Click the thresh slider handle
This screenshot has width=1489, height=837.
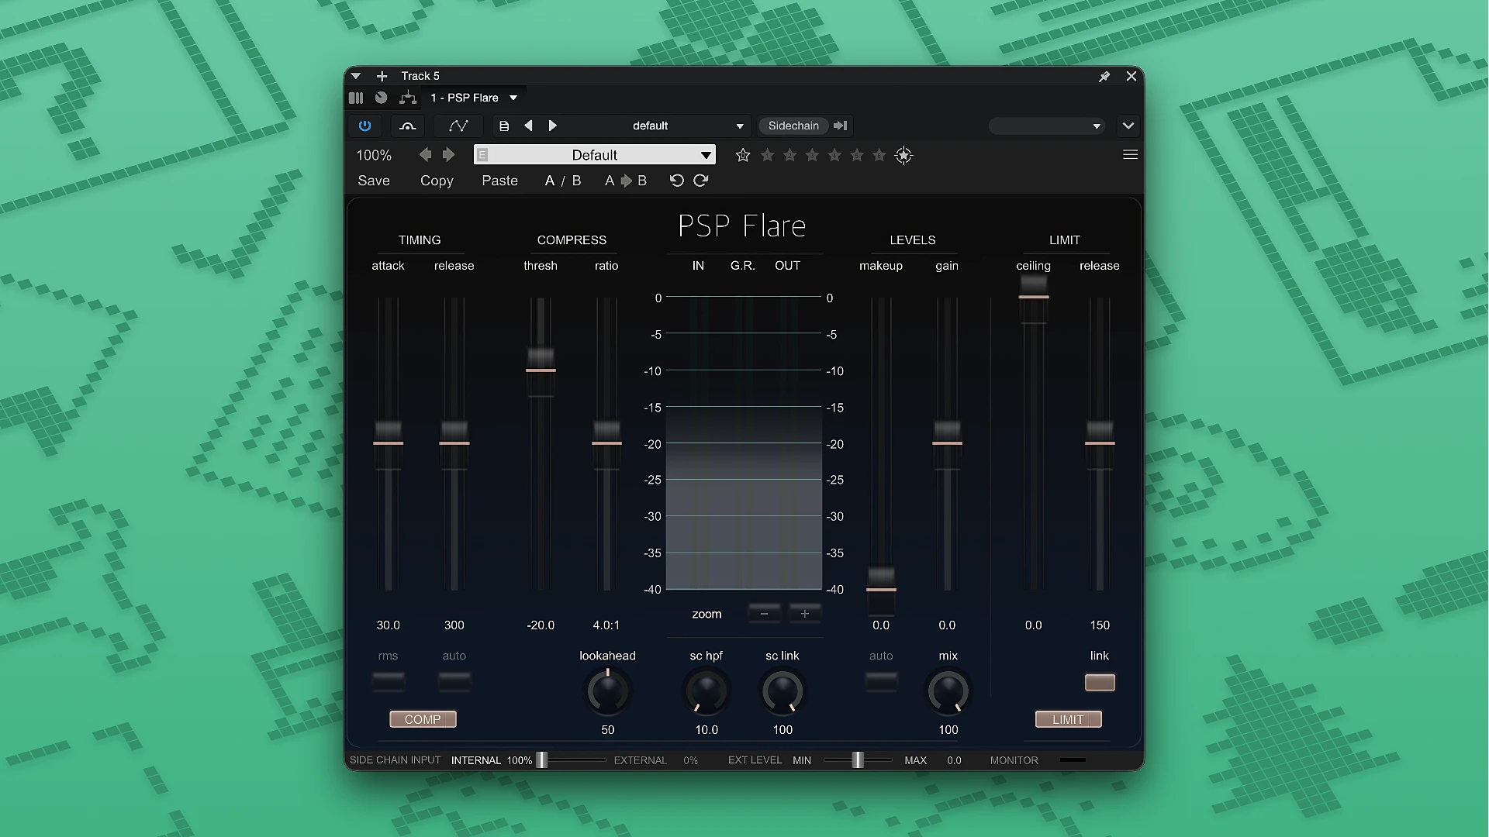(x=541, y=370)
